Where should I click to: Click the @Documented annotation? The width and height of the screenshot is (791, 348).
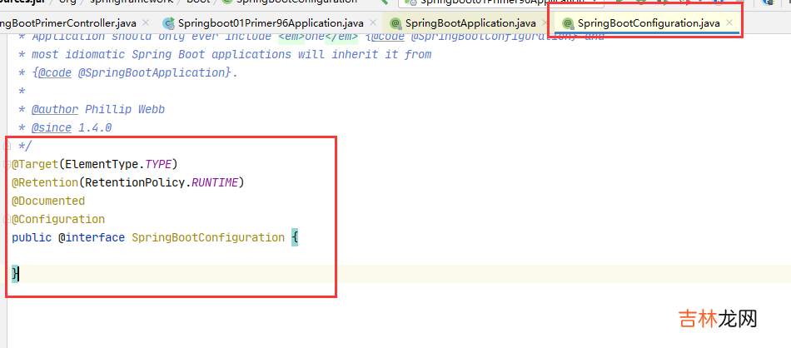pyautogui.click(x=48, y=201)
